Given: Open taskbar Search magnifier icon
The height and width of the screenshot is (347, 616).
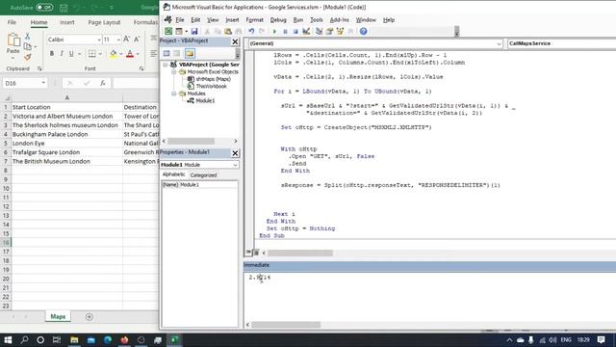Looking at the screenshot, I should click(24, 339).
